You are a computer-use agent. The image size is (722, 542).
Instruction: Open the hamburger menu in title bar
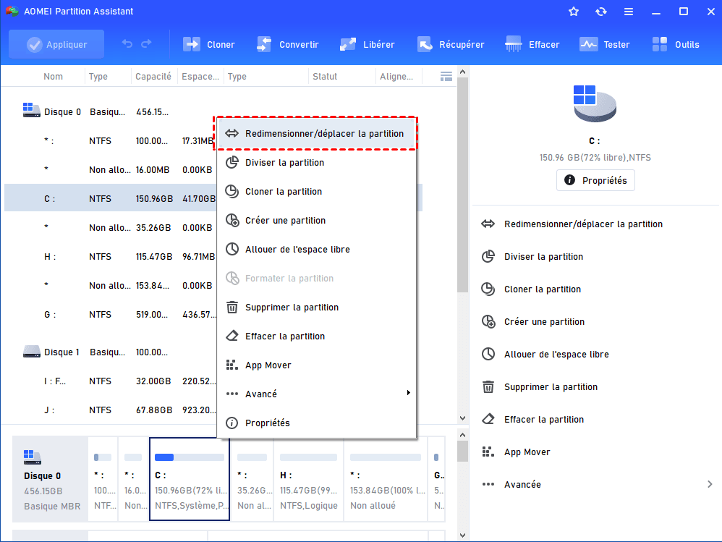628,12
